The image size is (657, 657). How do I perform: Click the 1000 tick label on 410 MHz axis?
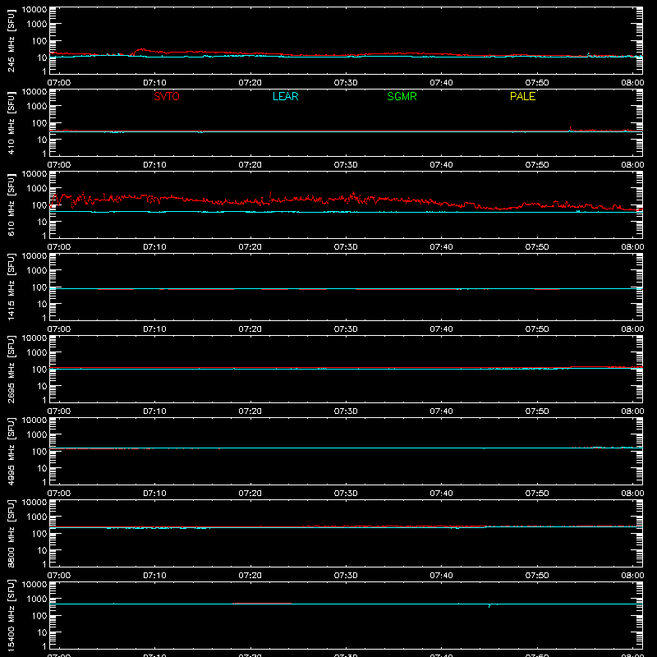(37, 107)
